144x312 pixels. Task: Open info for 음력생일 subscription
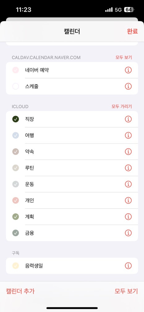[128, 265]
